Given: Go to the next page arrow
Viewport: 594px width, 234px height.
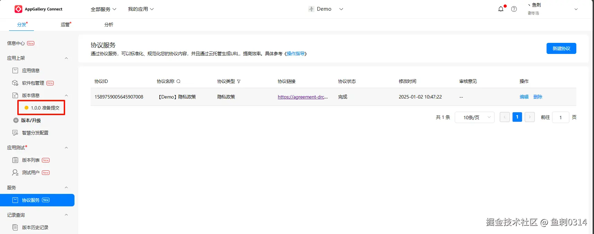Looking at the screenshot, I should (530, 117).
